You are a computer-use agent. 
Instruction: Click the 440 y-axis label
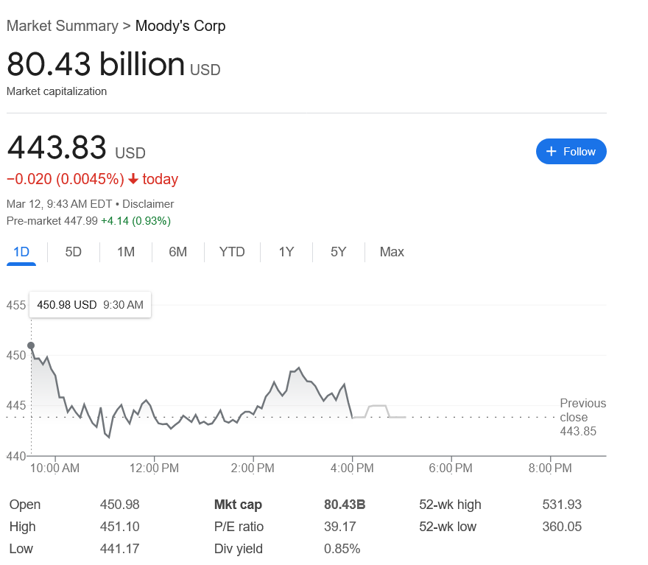point(16,456)
